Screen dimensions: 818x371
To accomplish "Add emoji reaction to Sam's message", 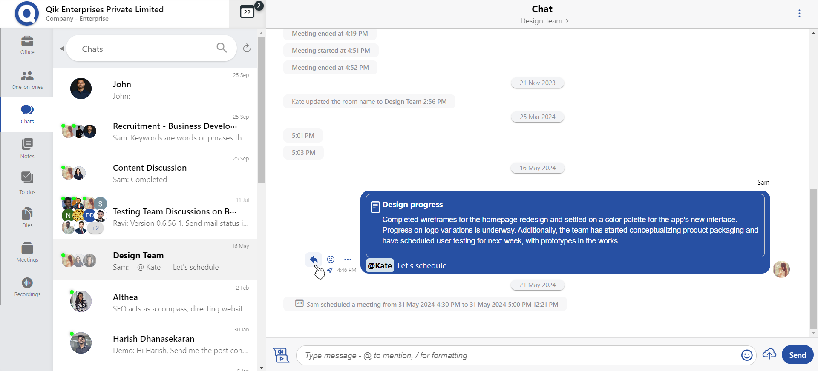I will click(x=331, y=259).
